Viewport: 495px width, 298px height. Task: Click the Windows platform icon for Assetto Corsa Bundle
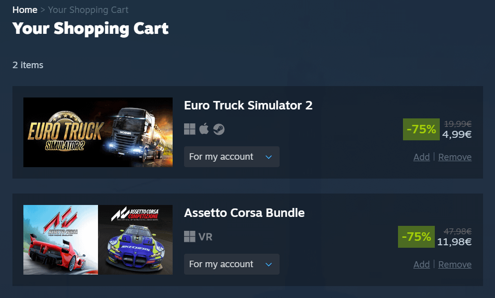tap(190, 236)
